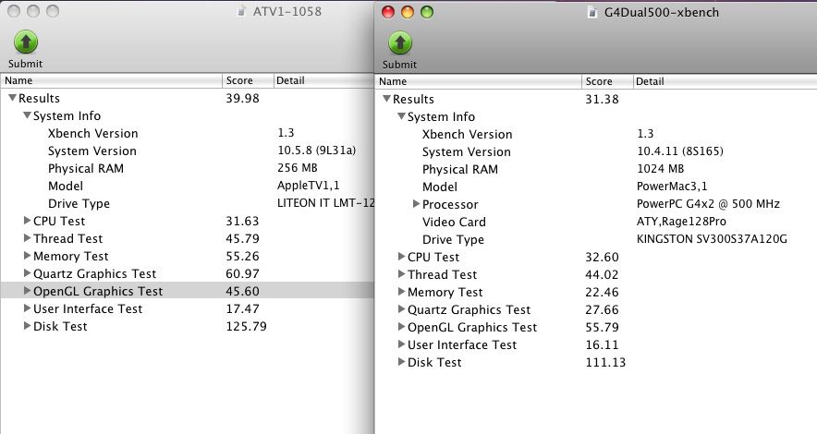
Task: Click the overall score 39.98
Action: [x=242, y=99]
